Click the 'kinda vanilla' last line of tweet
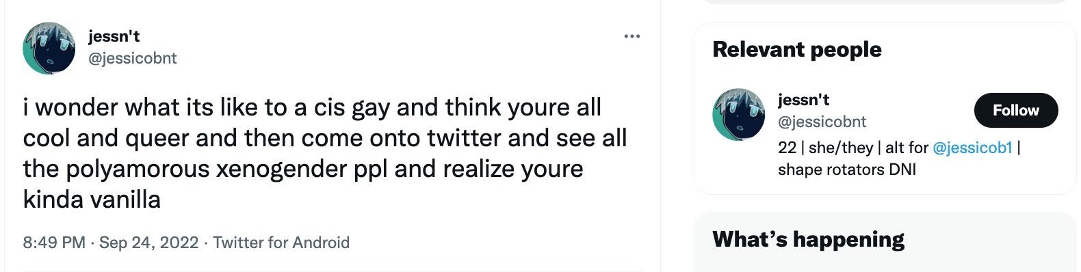The height and width of the screenshot is (272, 1081). (x=92, y=200)
